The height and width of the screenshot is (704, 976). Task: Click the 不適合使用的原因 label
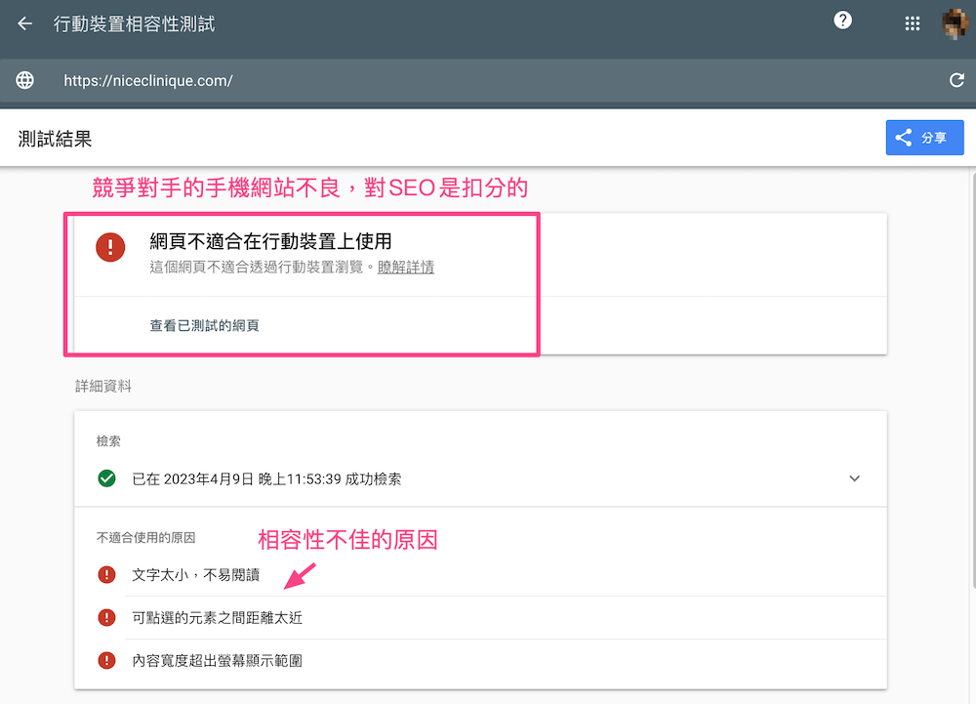coord(146,538)
